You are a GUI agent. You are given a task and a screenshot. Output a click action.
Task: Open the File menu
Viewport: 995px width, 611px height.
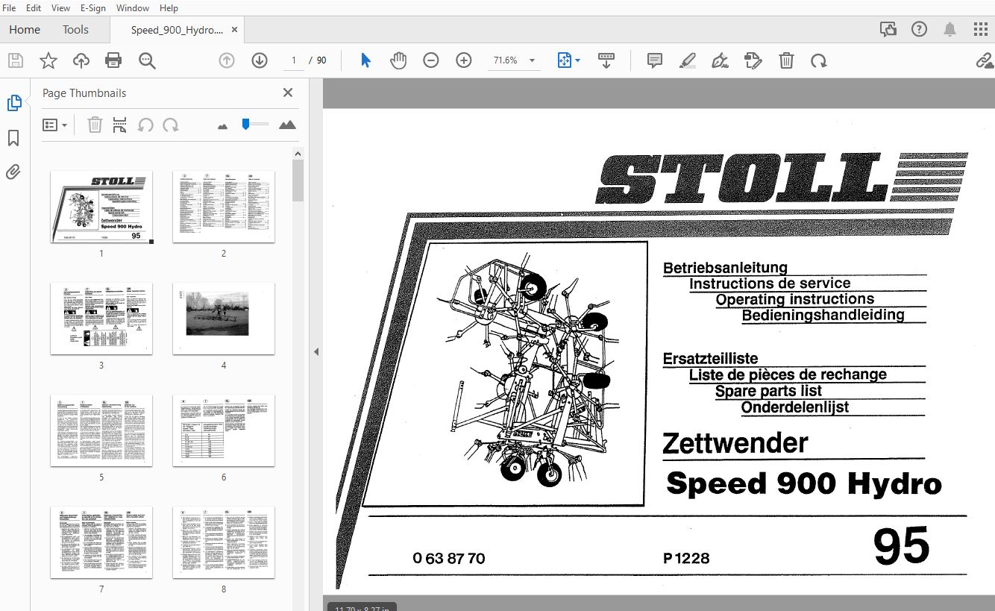pyautogui.click(x=10, y=8)
